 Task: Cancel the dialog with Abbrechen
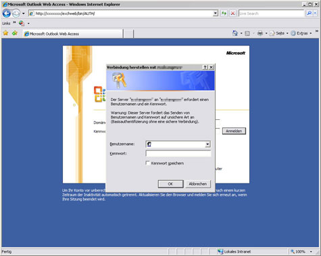(198, 184)
